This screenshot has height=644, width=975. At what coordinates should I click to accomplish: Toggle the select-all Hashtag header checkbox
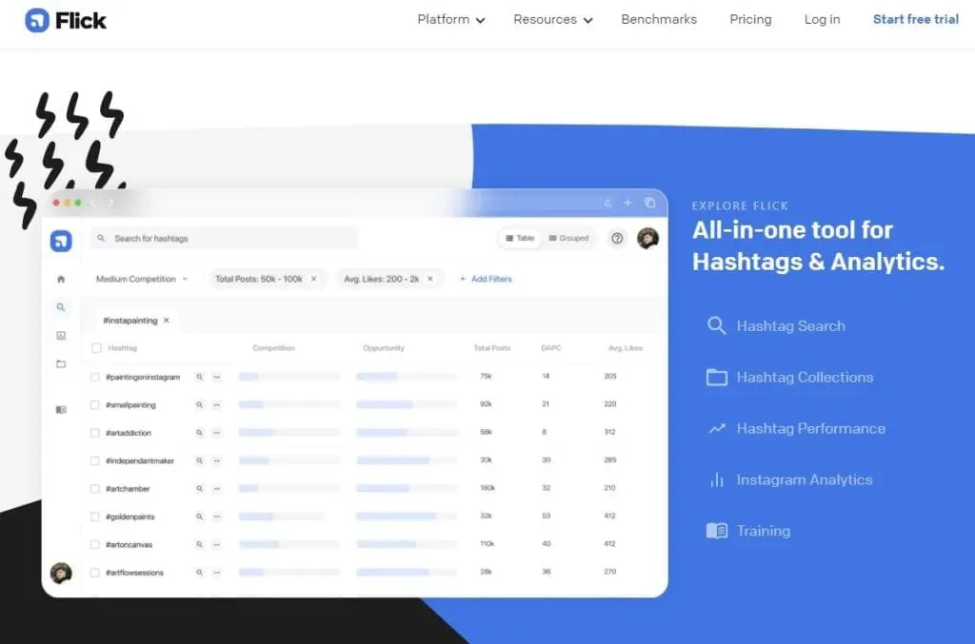tap(96, 348)
